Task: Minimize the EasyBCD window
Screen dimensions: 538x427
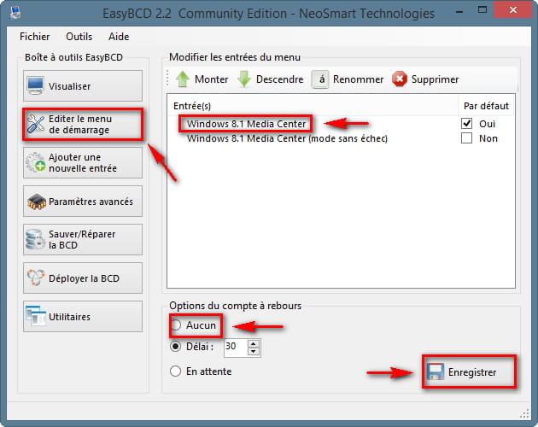Action: (x=459, y=12)
